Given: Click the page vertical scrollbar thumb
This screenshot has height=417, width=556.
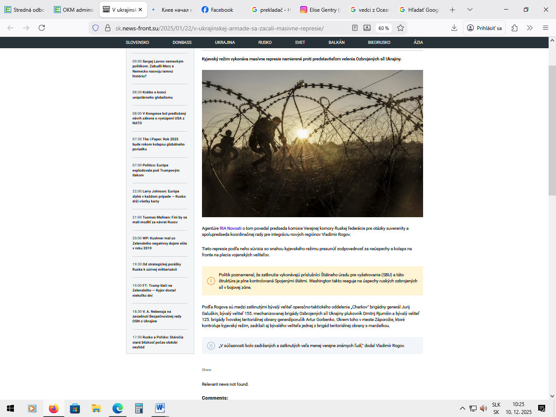Looking at the screenshot, I should point(552,130).
